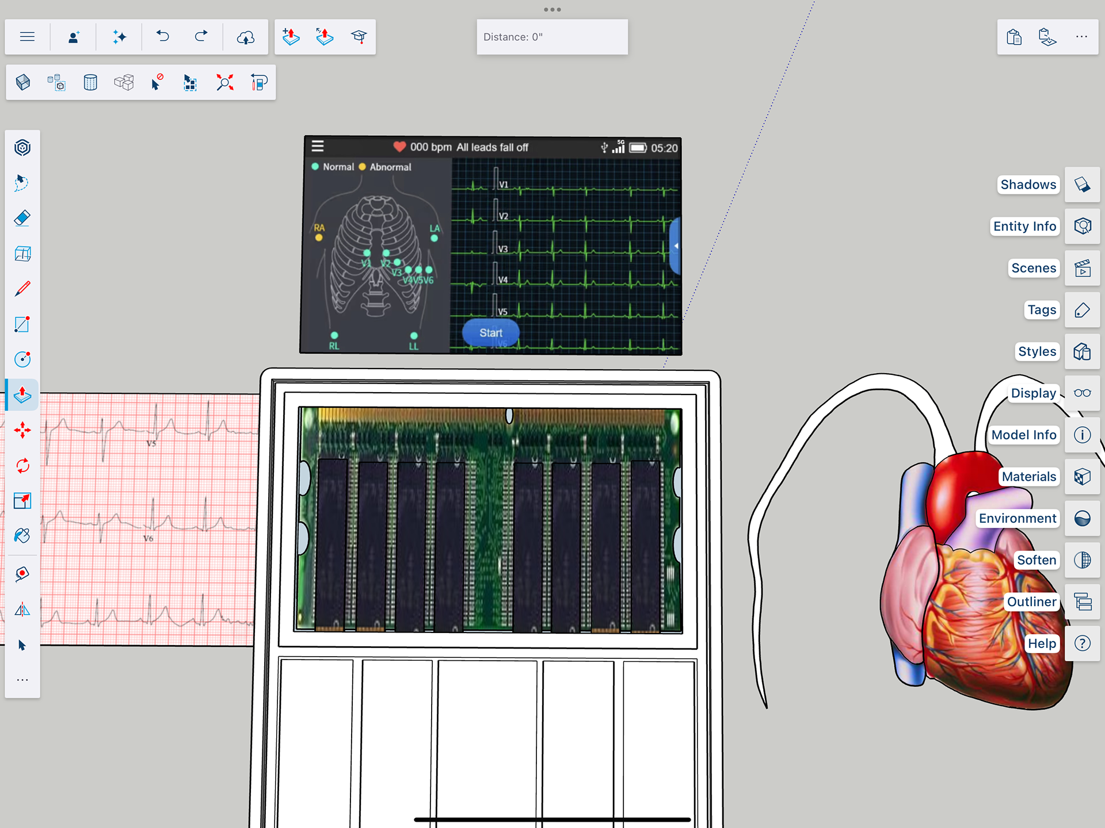Open the Materials panel

click(x=1082, y=477)
